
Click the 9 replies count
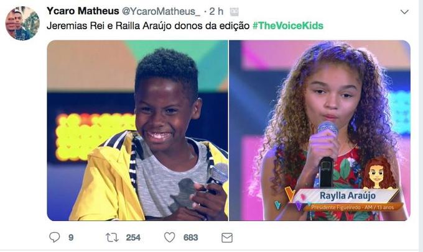click(x=71, y=238)
